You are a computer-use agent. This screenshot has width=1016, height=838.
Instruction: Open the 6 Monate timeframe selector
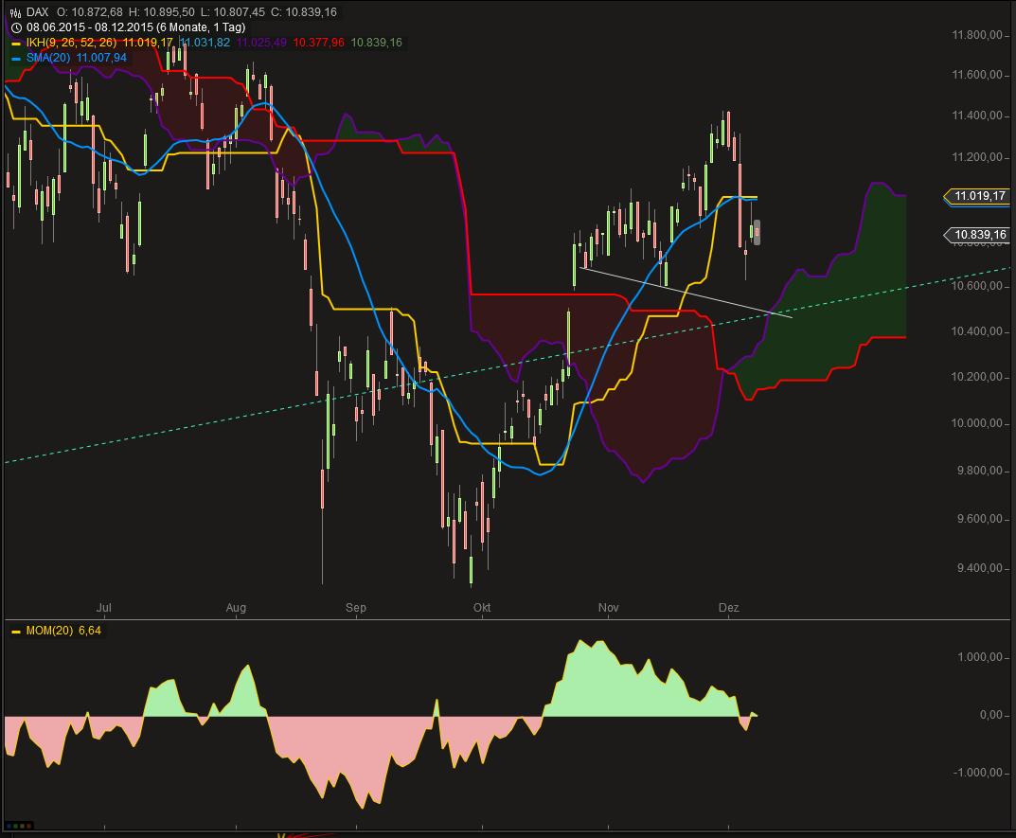(184, 28)
